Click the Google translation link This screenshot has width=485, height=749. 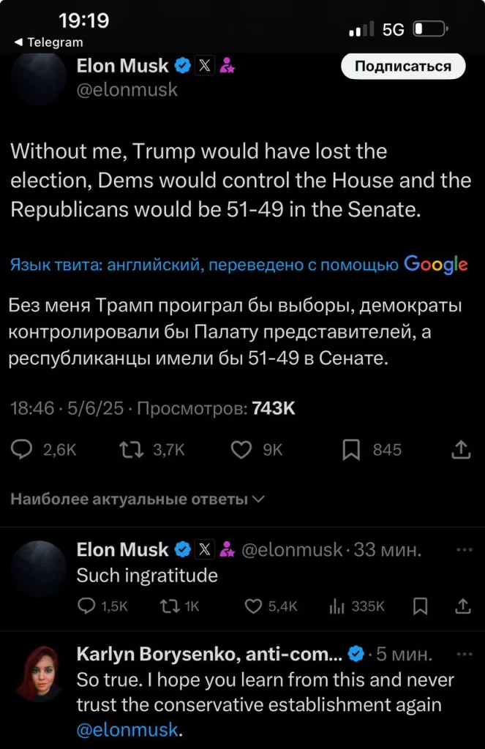pyautogui.click(x=435, y=265)
